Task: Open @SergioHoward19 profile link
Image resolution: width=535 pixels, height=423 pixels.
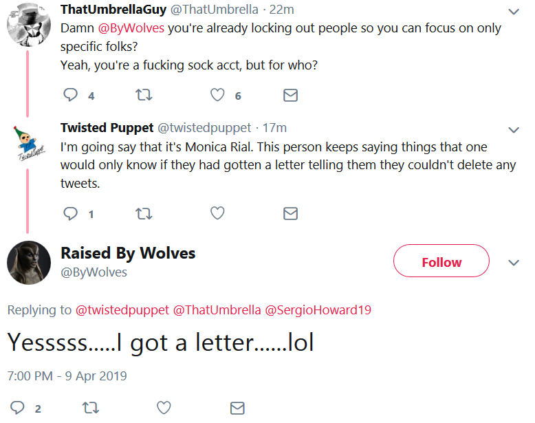Action: coord(318,310)
